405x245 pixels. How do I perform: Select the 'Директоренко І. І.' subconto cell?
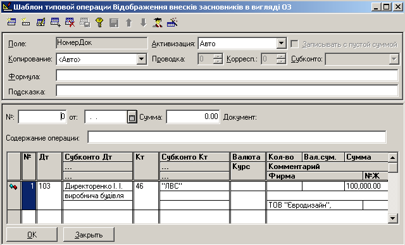click(x=97, y=186)
